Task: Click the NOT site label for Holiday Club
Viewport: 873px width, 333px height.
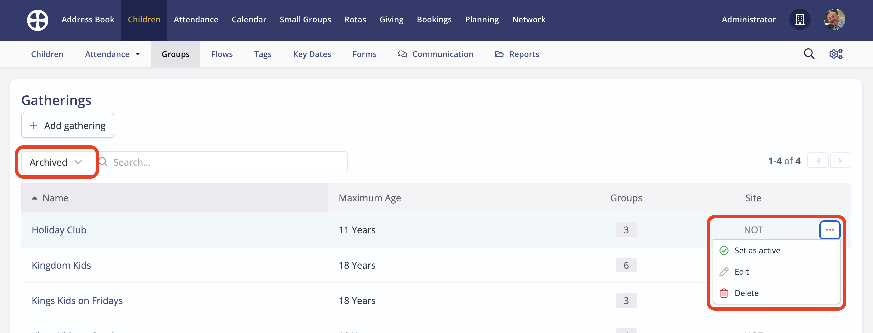Action: pos(753,230)
